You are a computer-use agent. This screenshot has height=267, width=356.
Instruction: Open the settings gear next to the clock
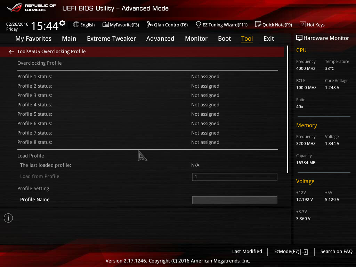62,23
